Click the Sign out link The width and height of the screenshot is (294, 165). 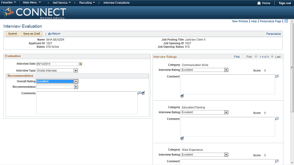tap(285, 3)
